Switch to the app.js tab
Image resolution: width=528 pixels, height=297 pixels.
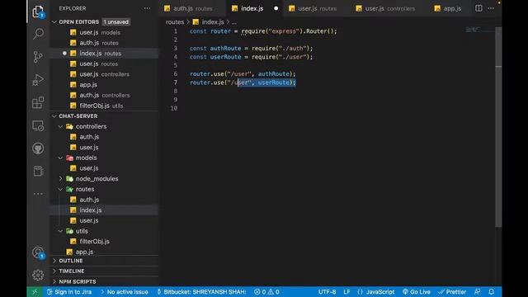(448, 8)
